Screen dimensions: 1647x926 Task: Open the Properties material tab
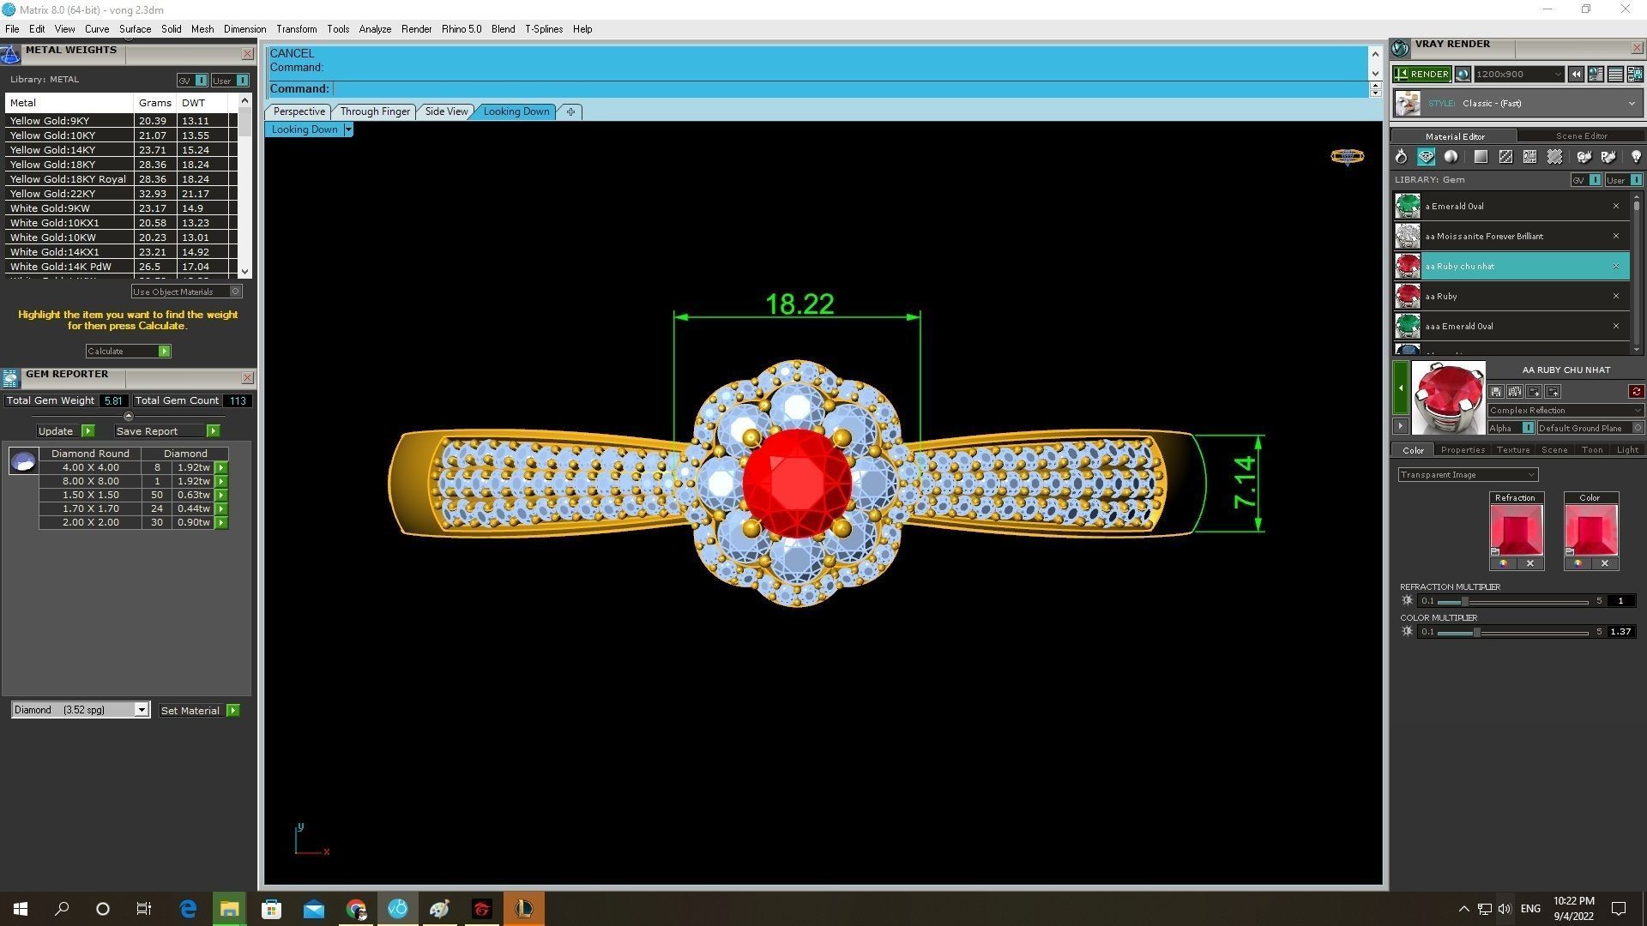[x=1463, y=450]
